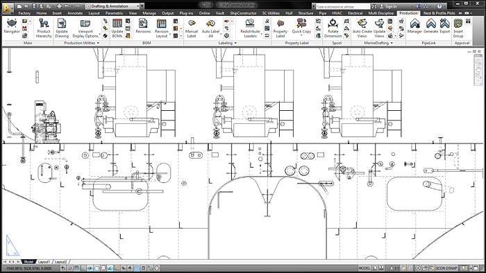
Task: Open the Revision Layout dropdown
Action: click(x=170, y=34)
